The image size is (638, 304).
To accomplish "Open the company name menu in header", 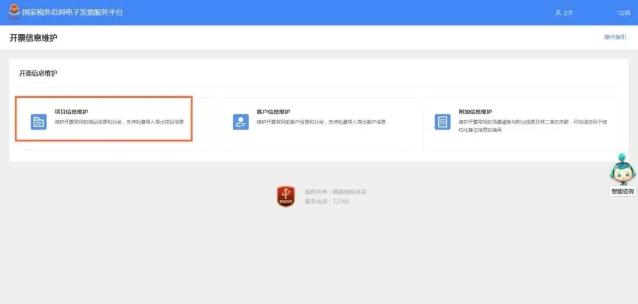I will pyautogui.click(x=623, y=13).
